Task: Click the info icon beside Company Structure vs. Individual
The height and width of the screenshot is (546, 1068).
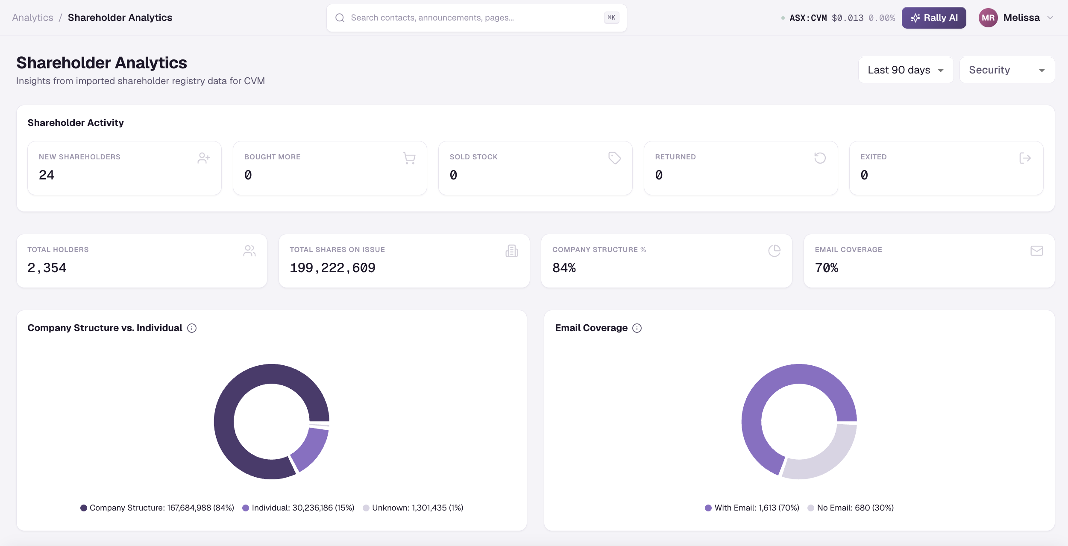Action: (x=192, y=328)
